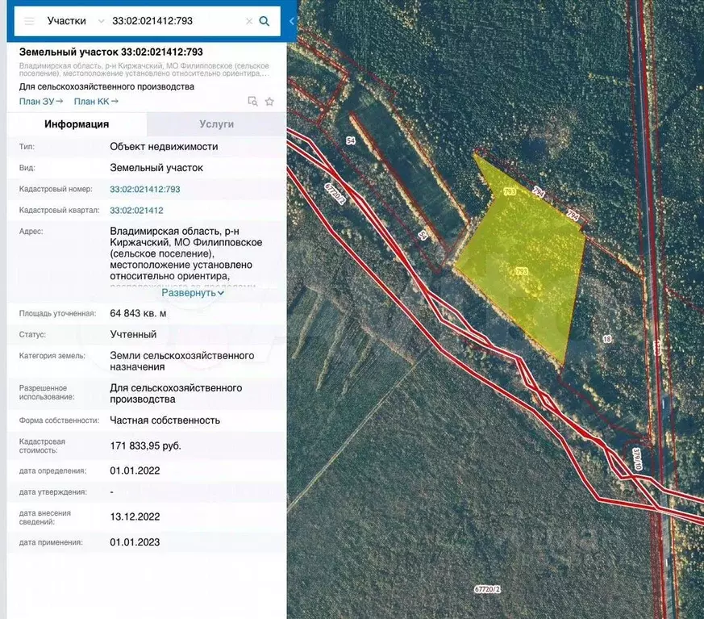The width and height of the screenshot is (704, 619).
Task: Click the cadastral value 171 833,95 руб.
Action: pyautogui.click(x=146, y=445)
